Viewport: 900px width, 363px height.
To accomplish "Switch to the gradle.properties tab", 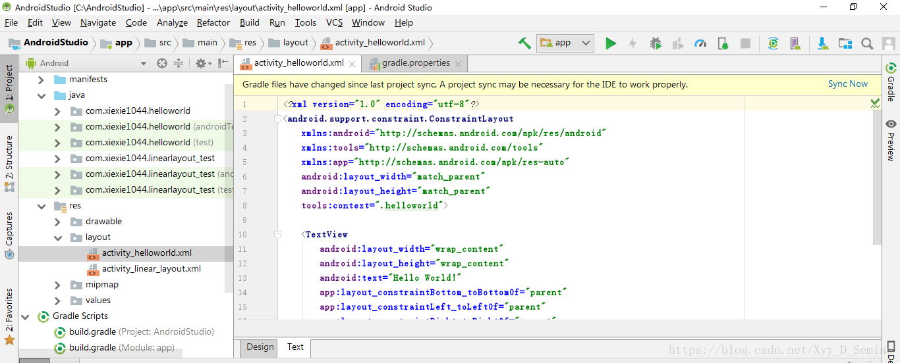I will pyautogui.click(x=415, y=63).
